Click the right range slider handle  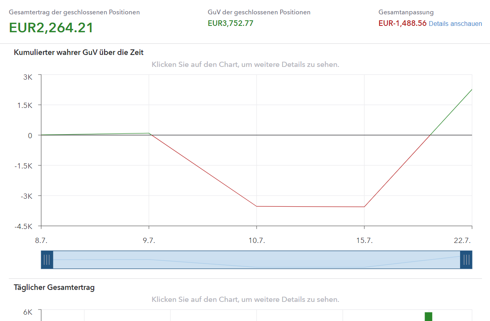pyautogui.click(x=466, y=260)
